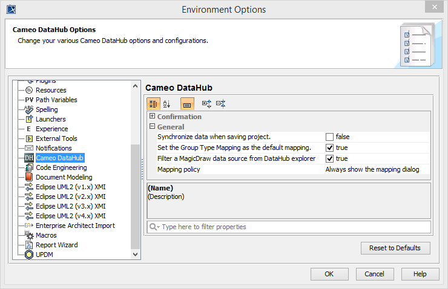Click the Code Engineering icon
This screenshot has height=289, width=448.
point(29,167)
